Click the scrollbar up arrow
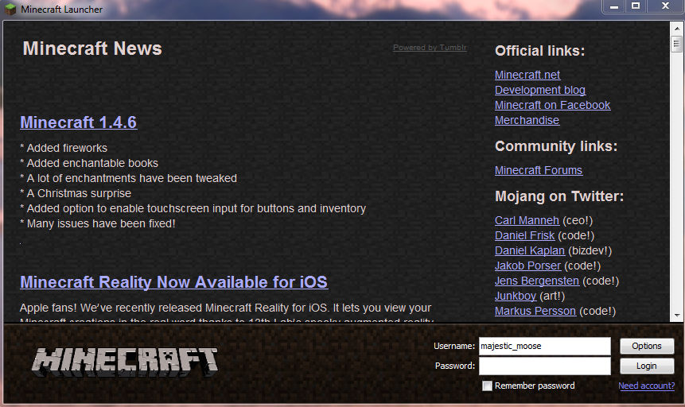 (677, 29)
